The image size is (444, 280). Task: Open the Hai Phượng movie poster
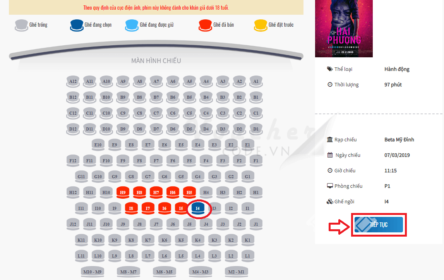344,28
